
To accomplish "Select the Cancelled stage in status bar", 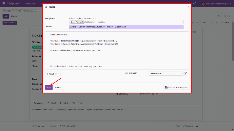I will [225, 23].
